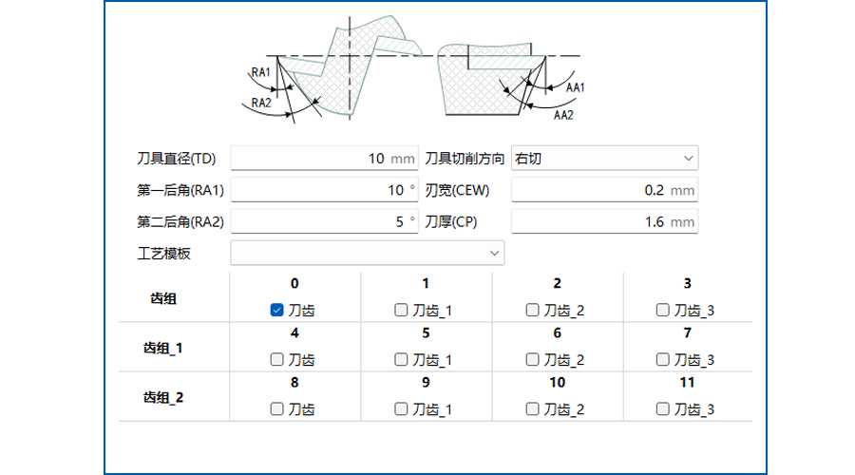Viewport: 855px width, 475px height.
Task: Enable 刀齿_2 under column 6
Action: pyautogui.click(x=532, y=359)
